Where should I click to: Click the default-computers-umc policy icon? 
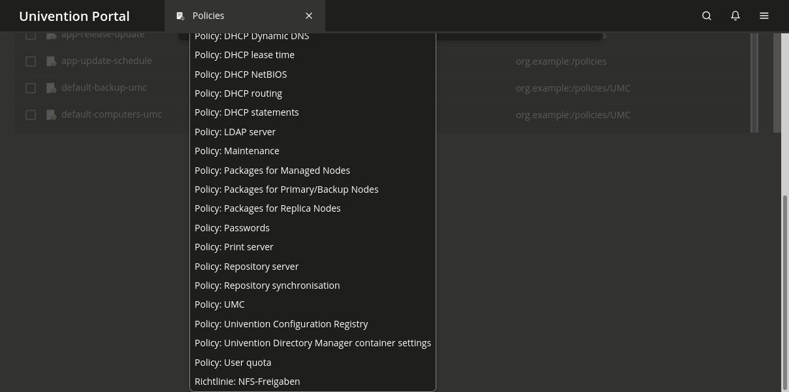click(x=52, y=115)
